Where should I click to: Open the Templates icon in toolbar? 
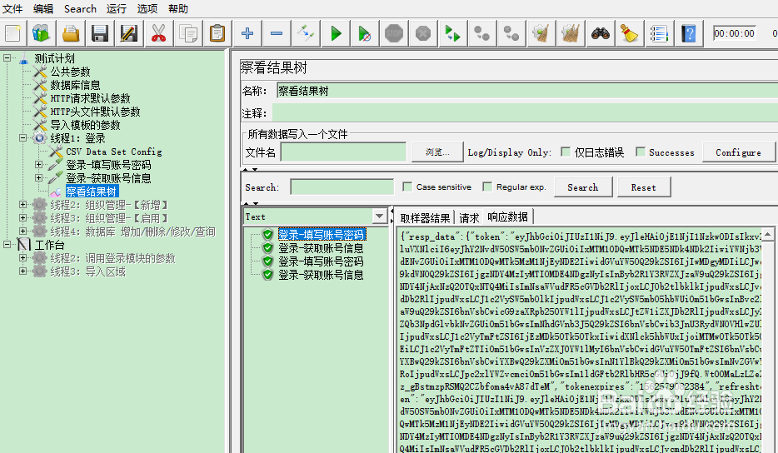click(41, 34)
